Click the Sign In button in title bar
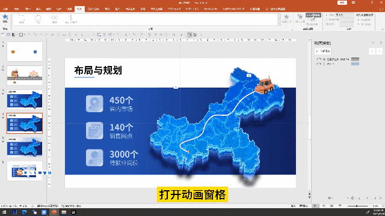This screenshot has height=216, width=385. pos(342,2)
